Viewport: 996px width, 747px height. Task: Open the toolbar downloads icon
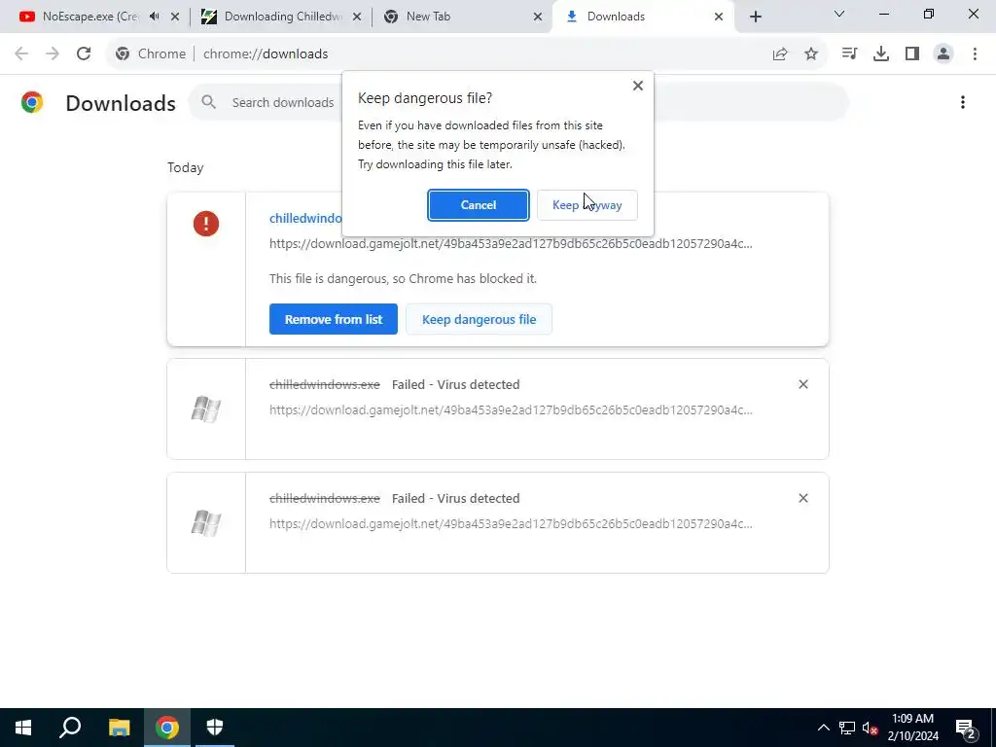pos(881,54)
